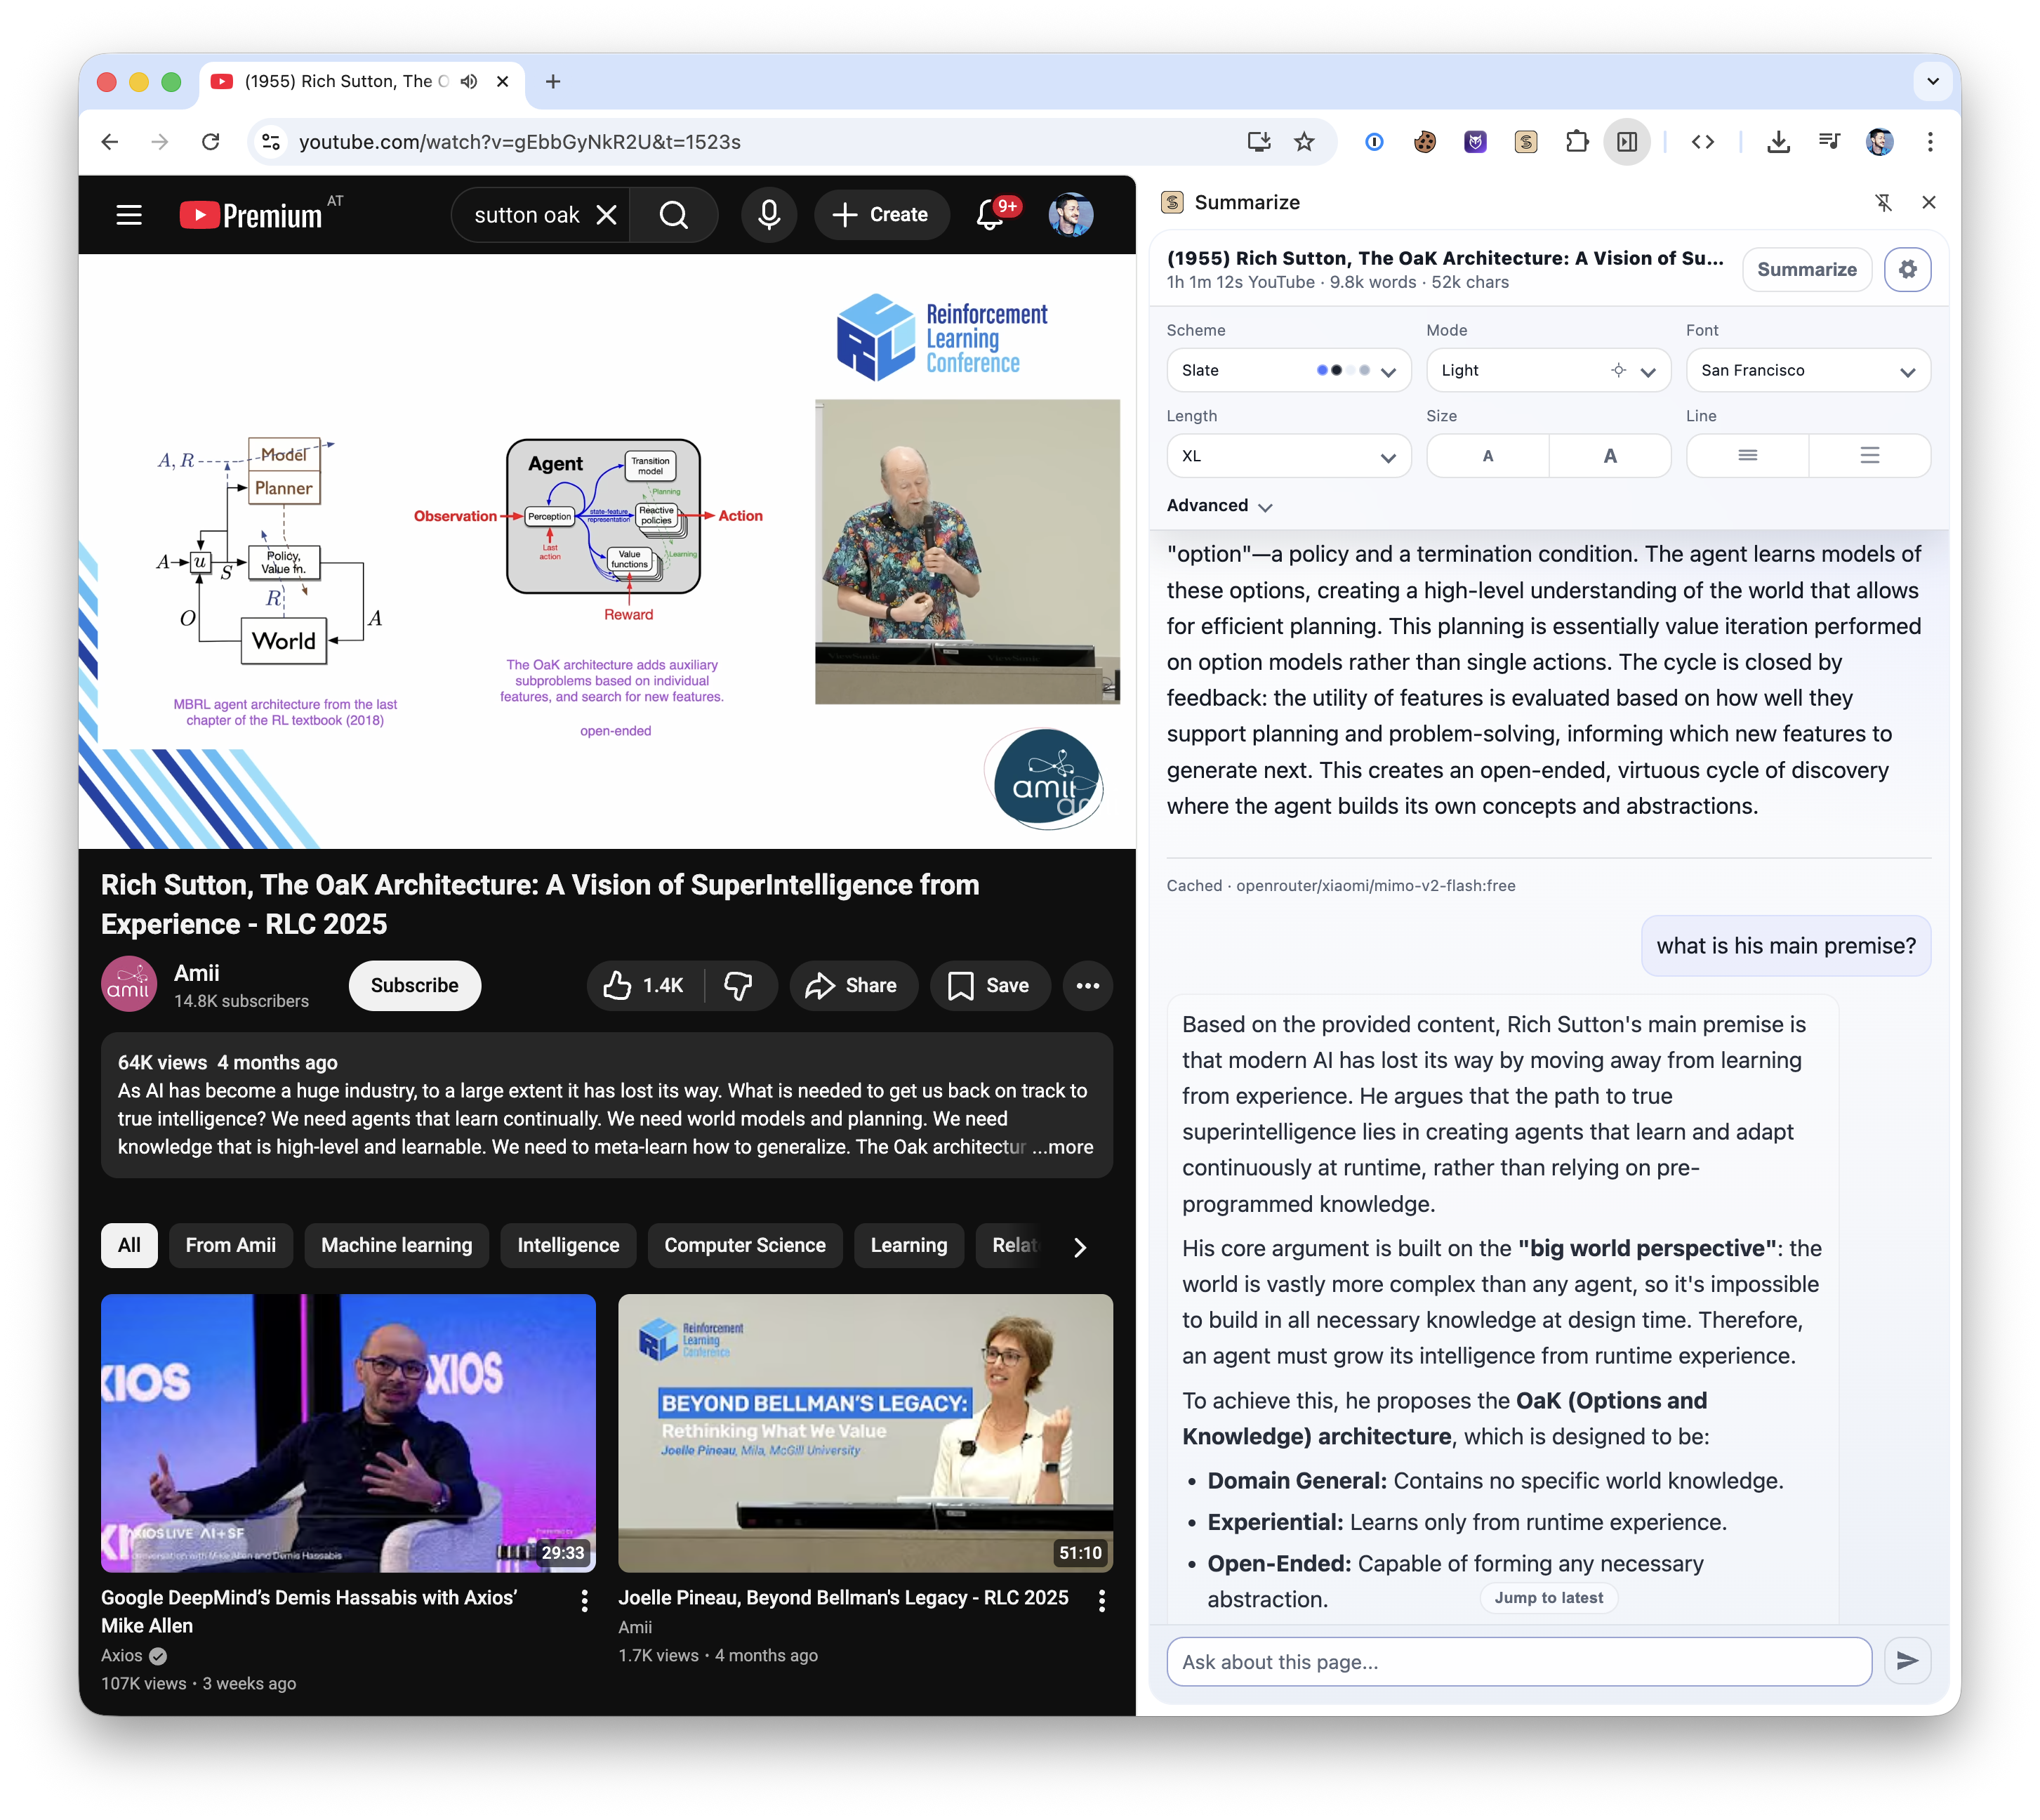
Task: Subscribe to the Amii channel
Action: pos(413,985)
